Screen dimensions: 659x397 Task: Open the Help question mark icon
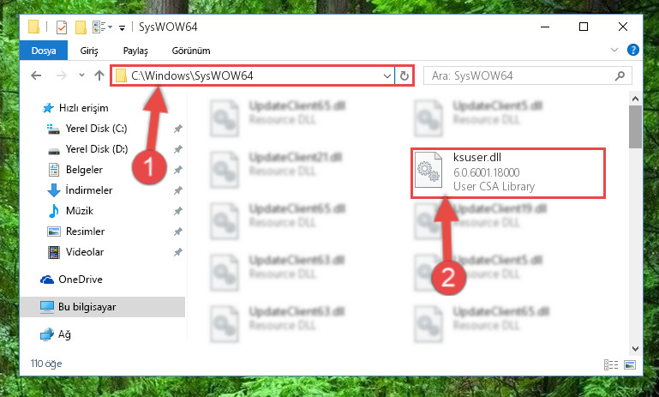click(633, 50)
